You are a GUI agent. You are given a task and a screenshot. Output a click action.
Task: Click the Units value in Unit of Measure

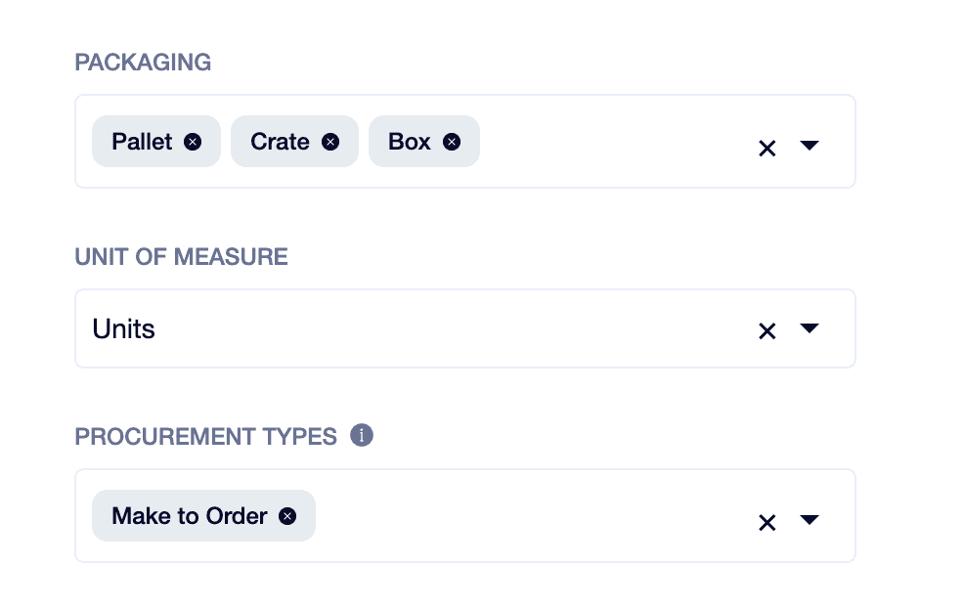[x=124, y=329]
